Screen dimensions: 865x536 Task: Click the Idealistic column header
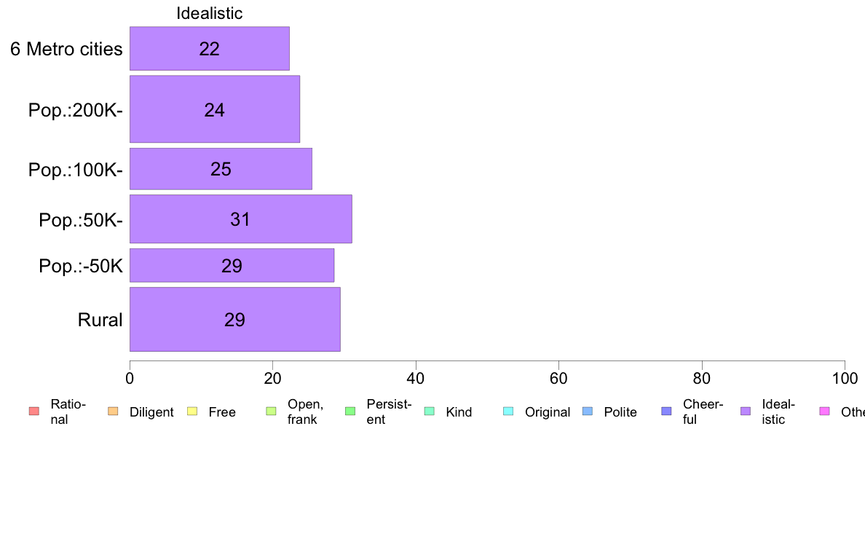(x=210, y=13)
